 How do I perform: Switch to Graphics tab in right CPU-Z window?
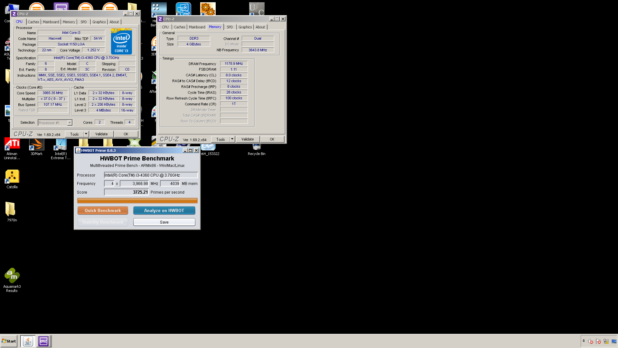click(x=245, y=27)
